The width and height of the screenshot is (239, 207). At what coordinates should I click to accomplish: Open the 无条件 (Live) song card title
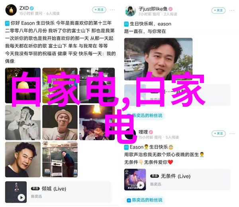pyautogui.click(x=176, y=176)
